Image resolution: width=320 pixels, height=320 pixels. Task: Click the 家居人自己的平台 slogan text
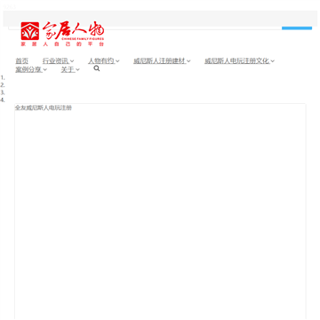click(62, 44)
